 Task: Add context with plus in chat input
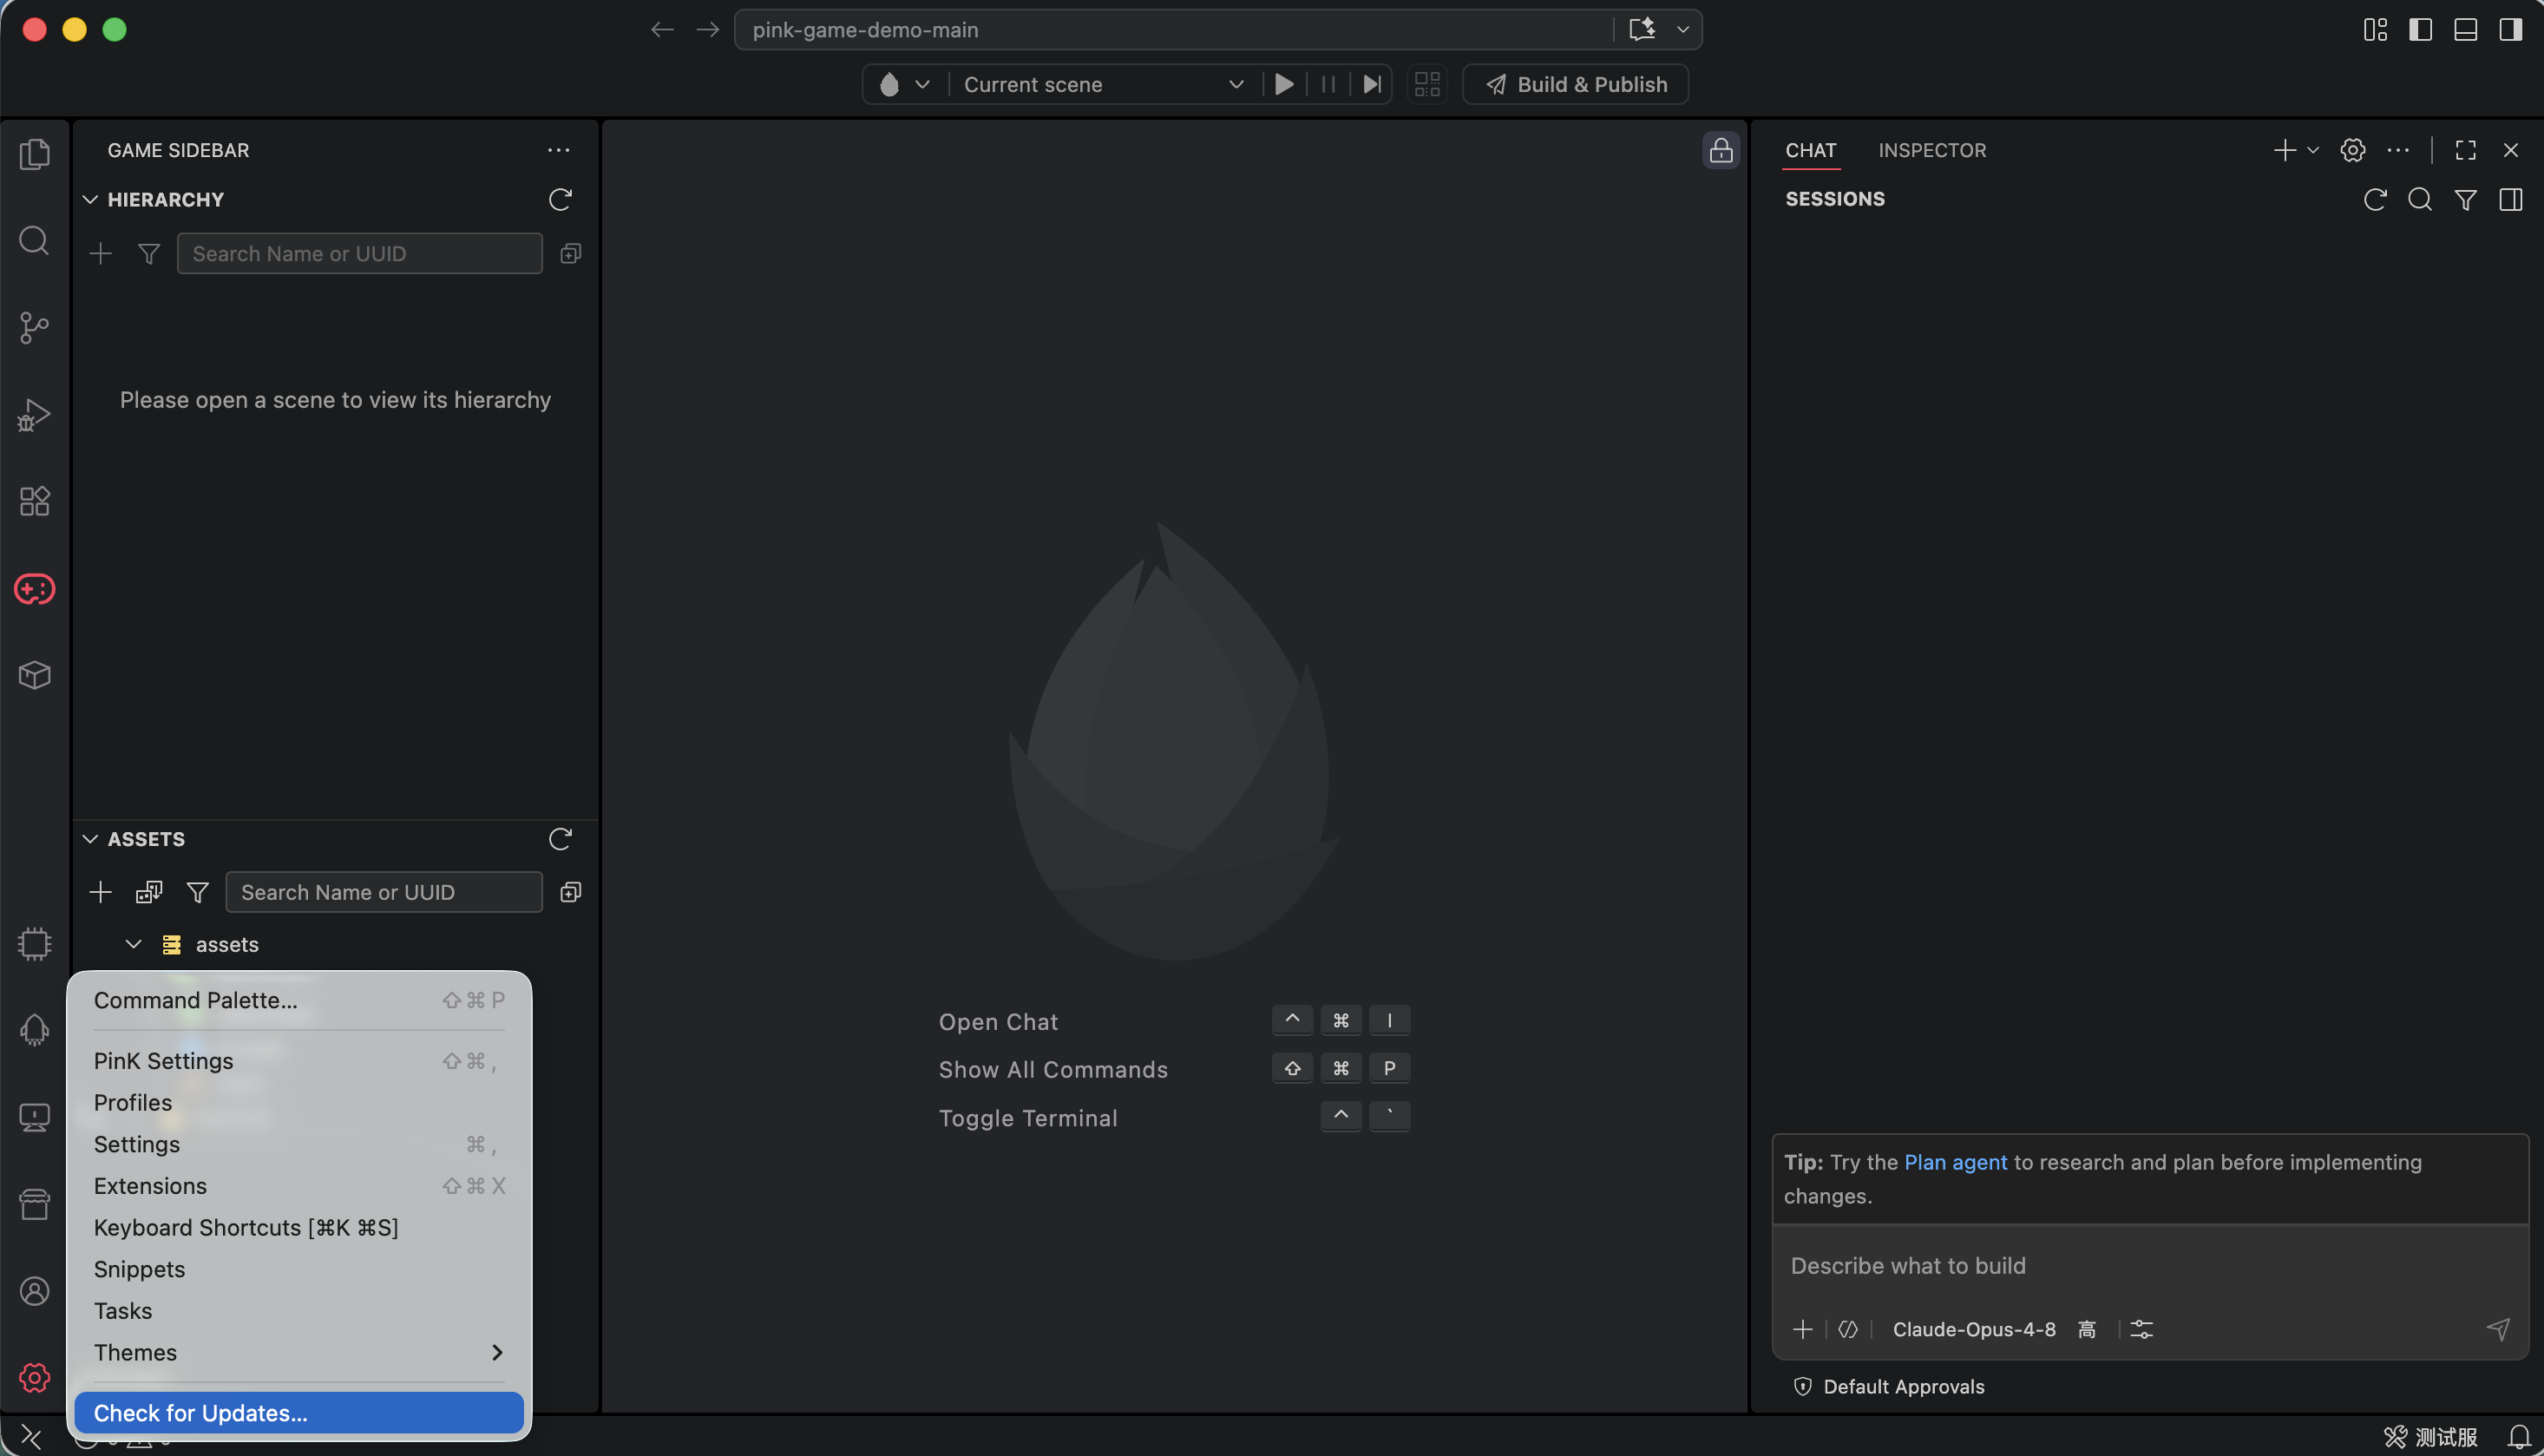(1803, 1329)
